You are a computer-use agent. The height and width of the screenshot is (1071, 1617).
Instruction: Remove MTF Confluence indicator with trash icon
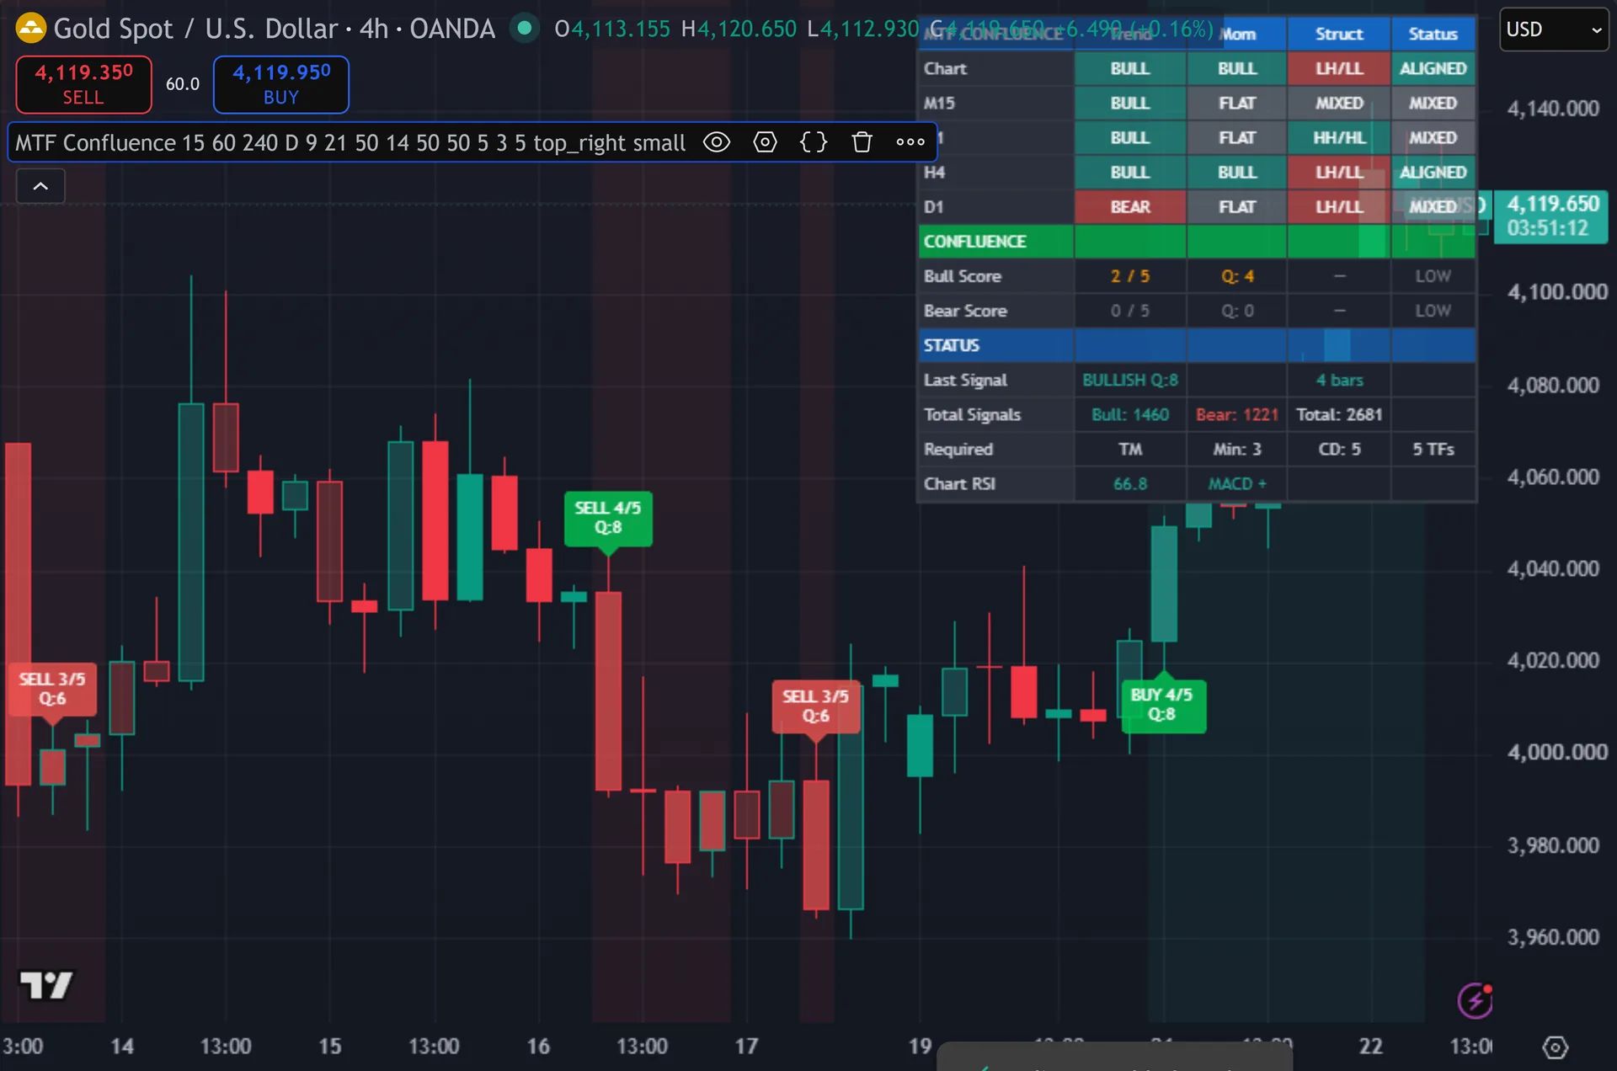[862, 142]
